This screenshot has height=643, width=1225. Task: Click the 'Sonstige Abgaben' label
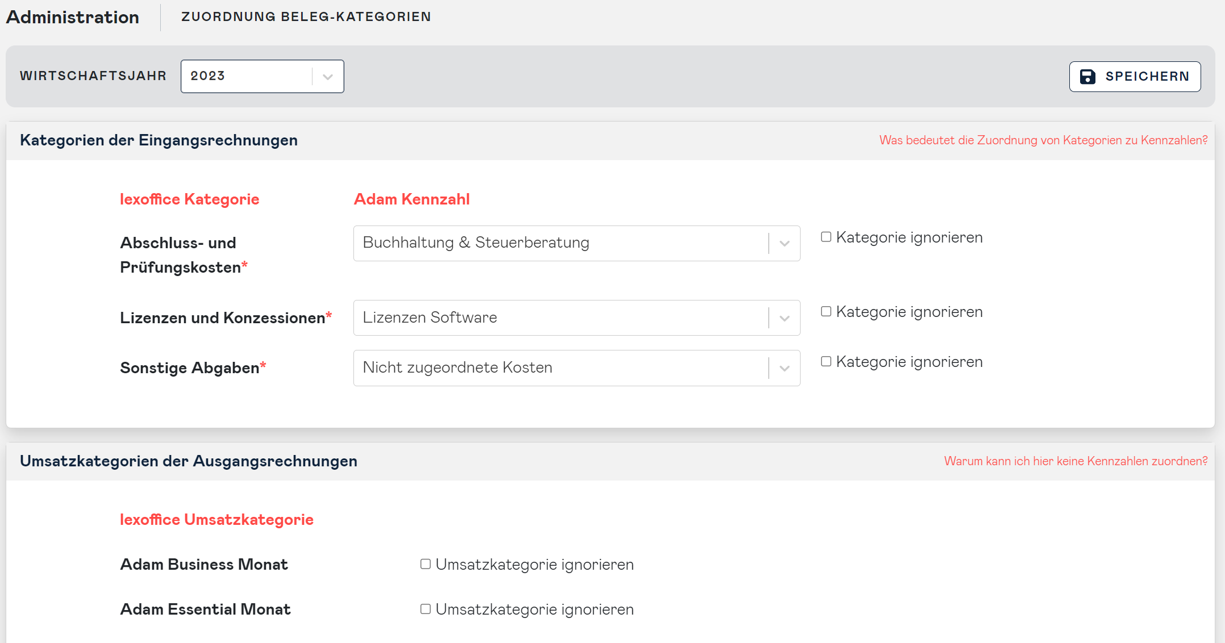(x=193, y=368)
